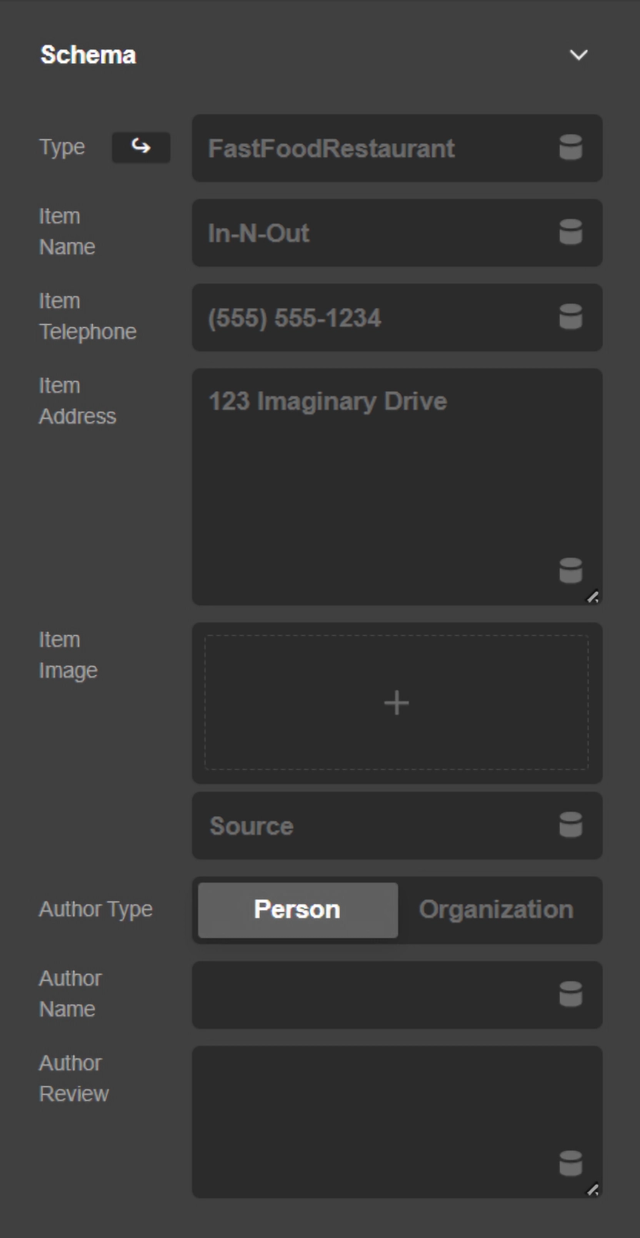Image resolution: width=640 pixels, height=1238 pixels.
Task: Click the arrow icon next to Type label
Action: [x=141, y=147]
